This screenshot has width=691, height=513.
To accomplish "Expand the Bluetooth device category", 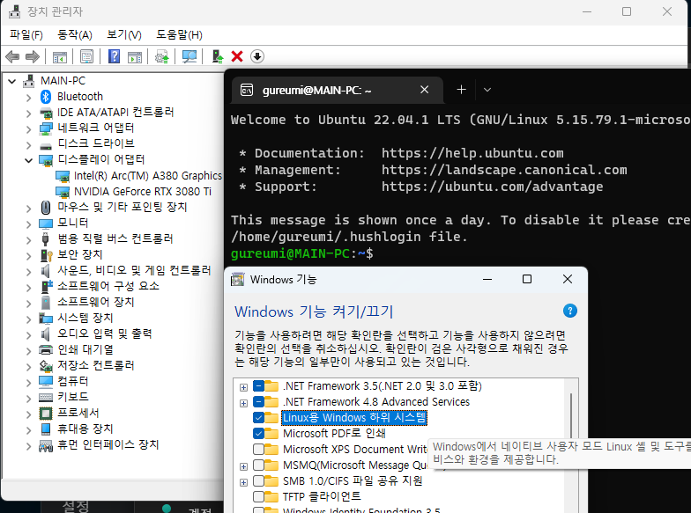I will click(x=28, y=97).
